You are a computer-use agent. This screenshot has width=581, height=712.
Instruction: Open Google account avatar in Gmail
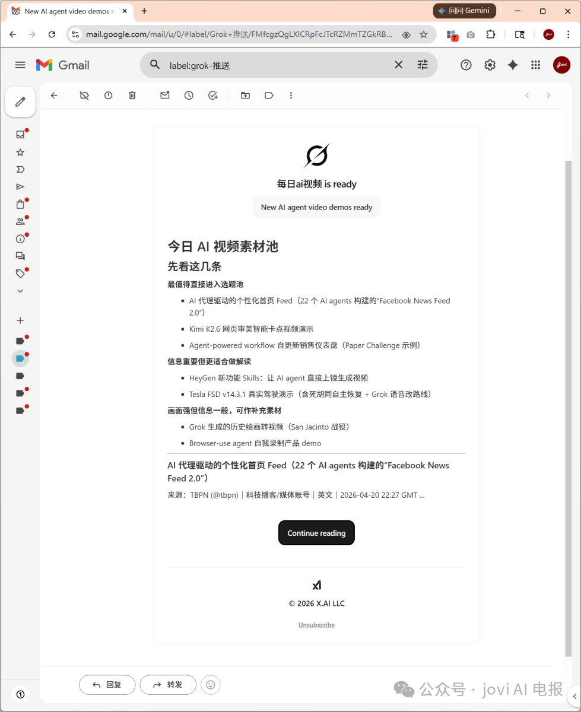click(x=561, y=65)
